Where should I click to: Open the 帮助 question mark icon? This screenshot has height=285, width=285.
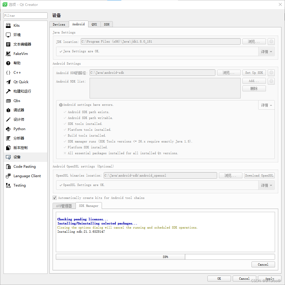click(x=8, y=63)
